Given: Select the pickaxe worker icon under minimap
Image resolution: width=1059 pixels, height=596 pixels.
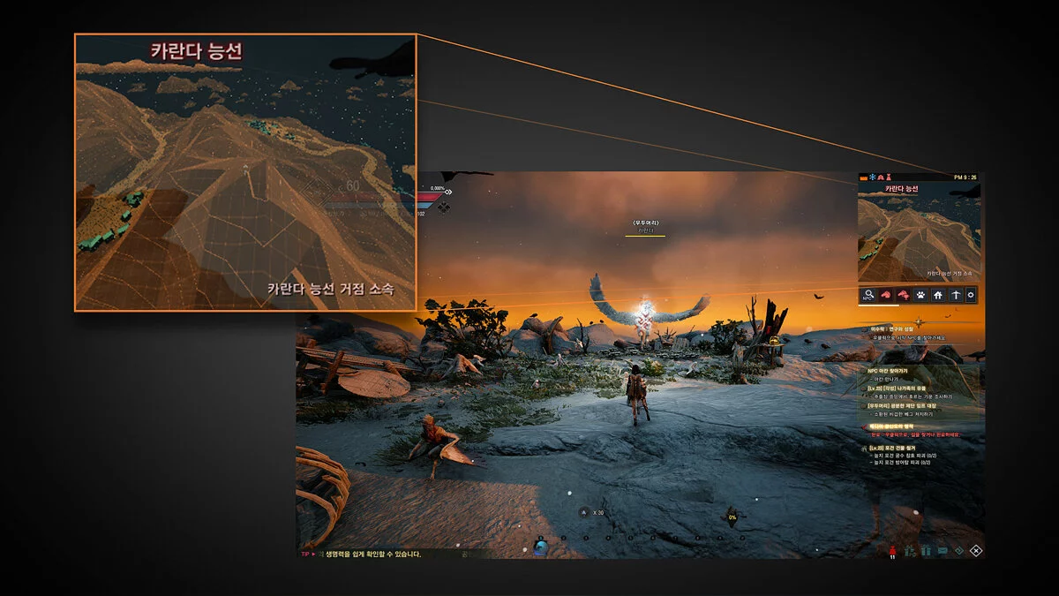Looking at the screenshot, I should pyautogui.click(x=955, y=294).
